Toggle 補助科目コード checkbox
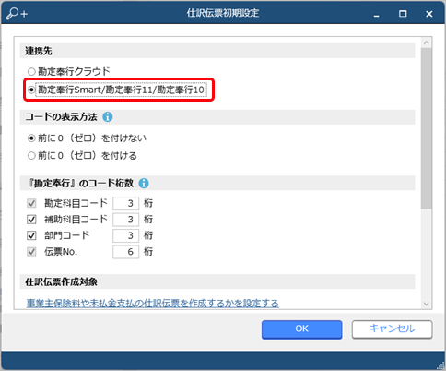Viewport: 446px width, 371px height. click(31, 220)
